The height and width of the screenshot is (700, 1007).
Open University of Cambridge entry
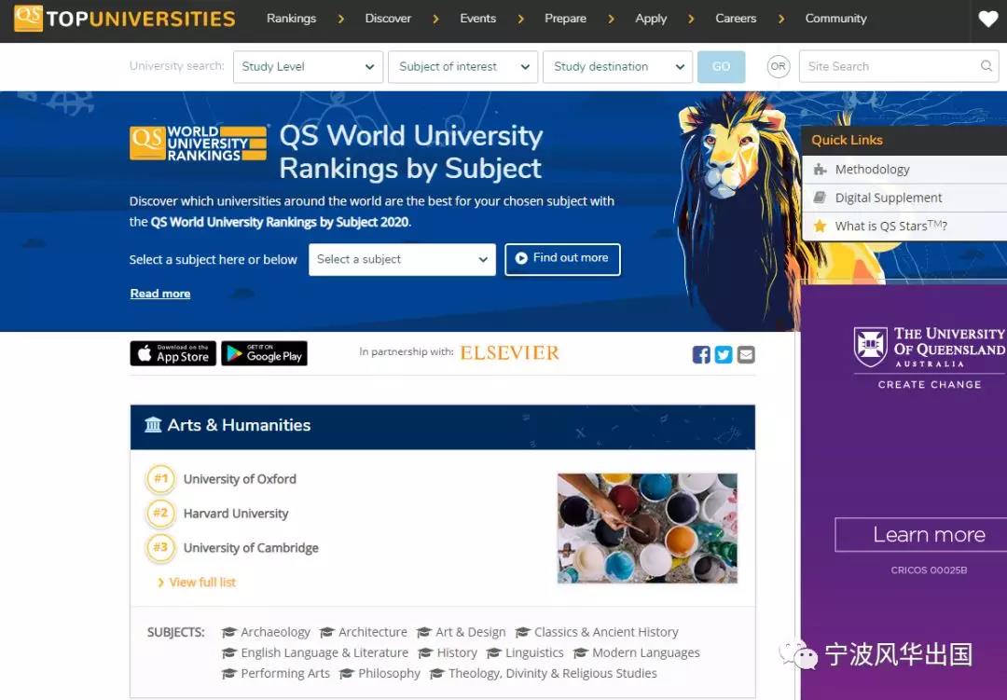click(x=251, y=548)
